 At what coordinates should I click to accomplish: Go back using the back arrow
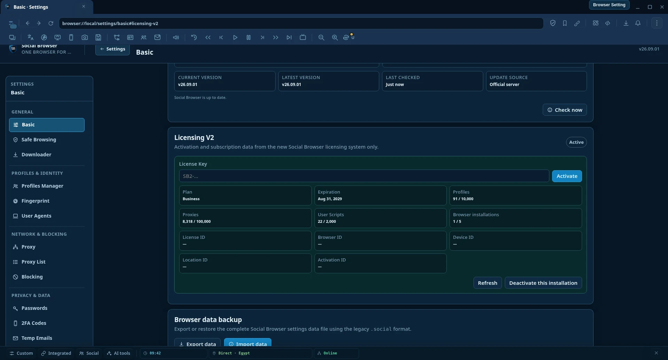tap(28, 23)
